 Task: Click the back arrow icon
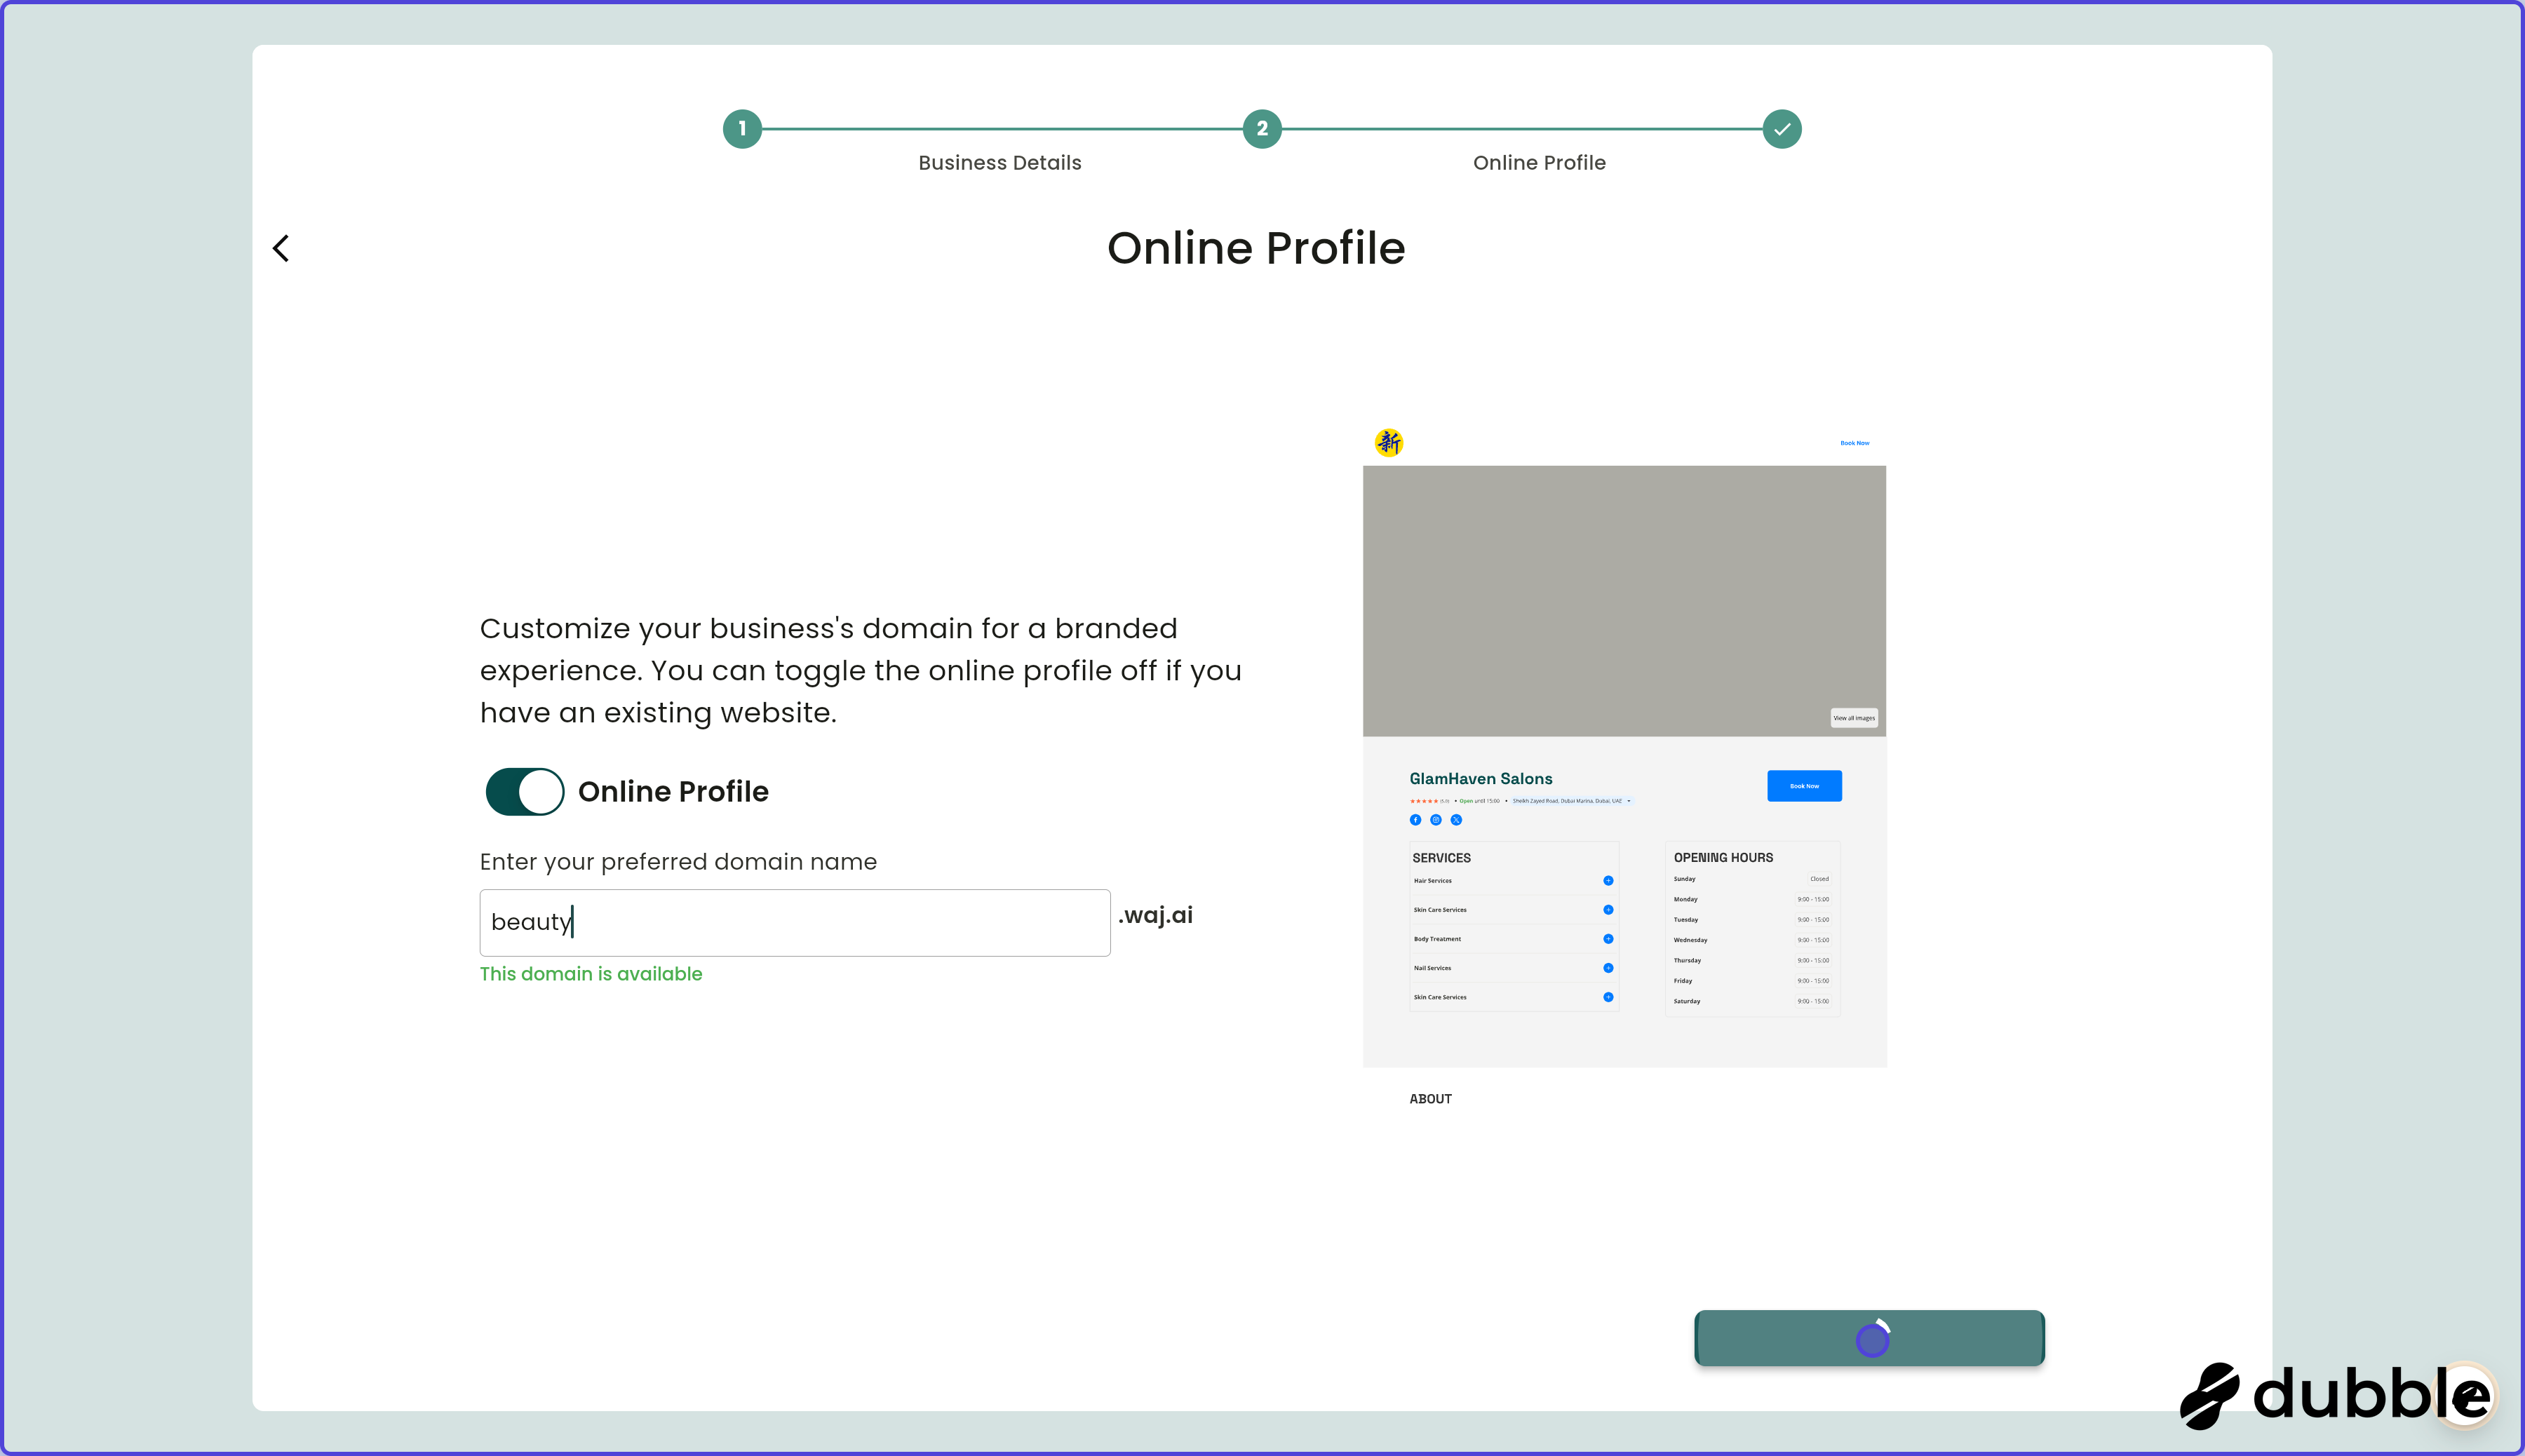point(281,248)
